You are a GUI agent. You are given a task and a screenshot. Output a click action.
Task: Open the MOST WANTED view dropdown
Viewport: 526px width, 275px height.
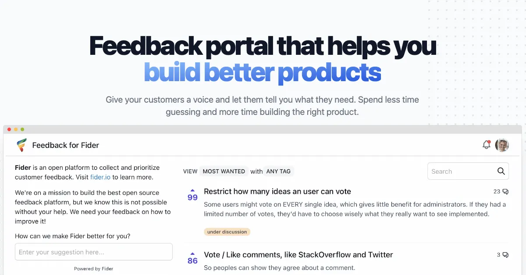click(224, 171)
